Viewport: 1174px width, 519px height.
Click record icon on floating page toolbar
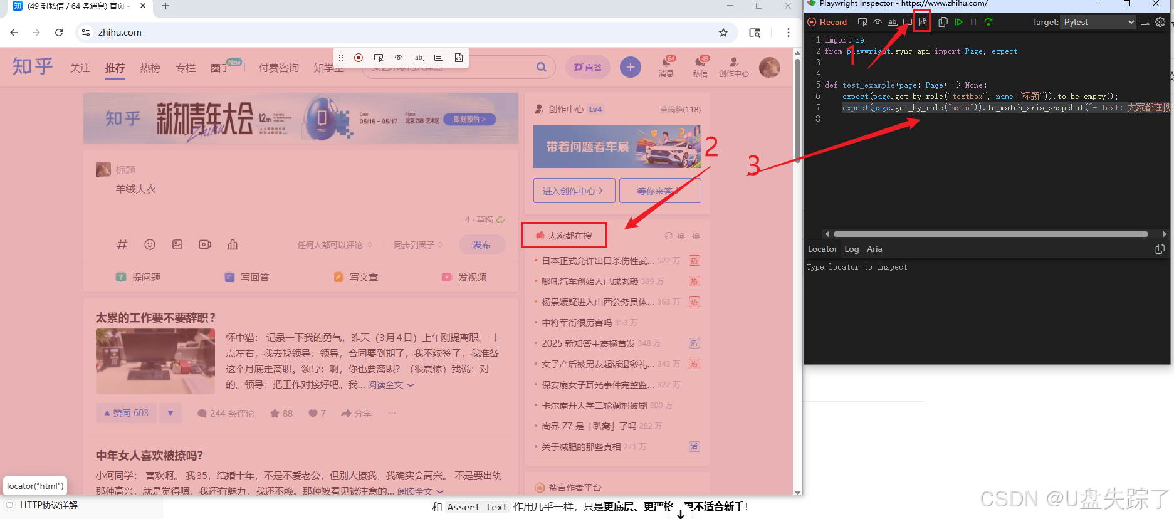pos(359,58)
